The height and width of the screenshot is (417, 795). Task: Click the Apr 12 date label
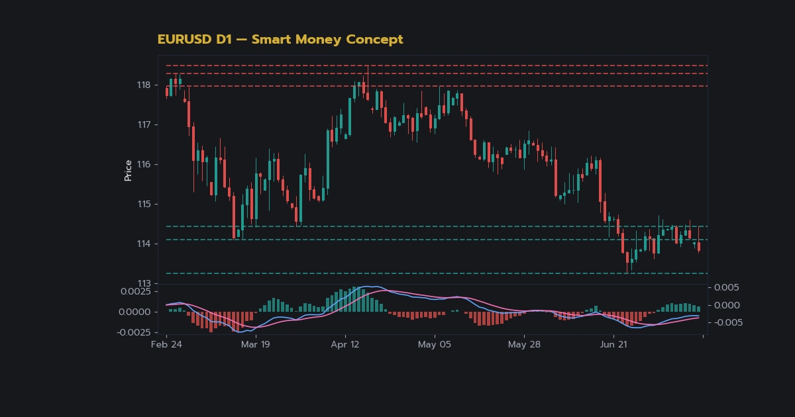tap(345, 344)
